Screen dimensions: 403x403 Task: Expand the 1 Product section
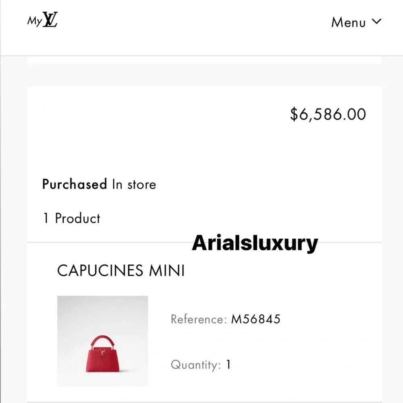(x=71, y=218)
